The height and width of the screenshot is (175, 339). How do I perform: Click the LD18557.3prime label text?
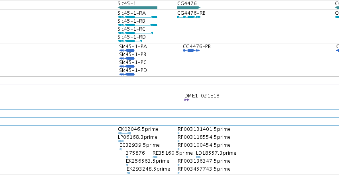216,153
